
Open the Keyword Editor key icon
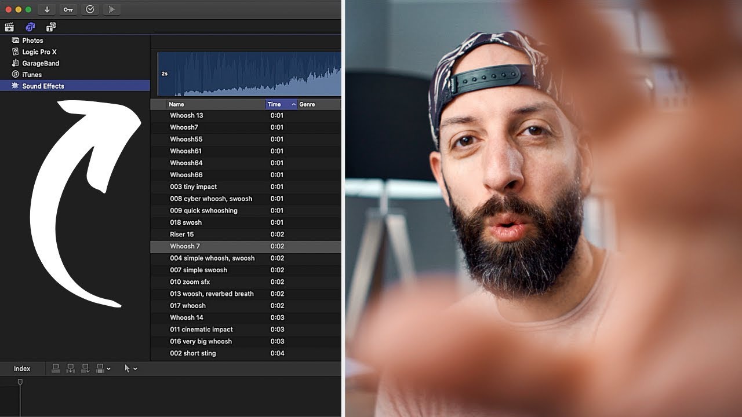[68, 9]
